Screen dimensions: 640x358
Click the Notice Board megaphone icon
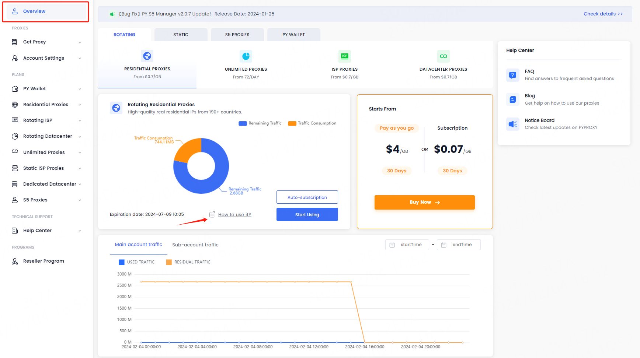(x=512, y=124)
